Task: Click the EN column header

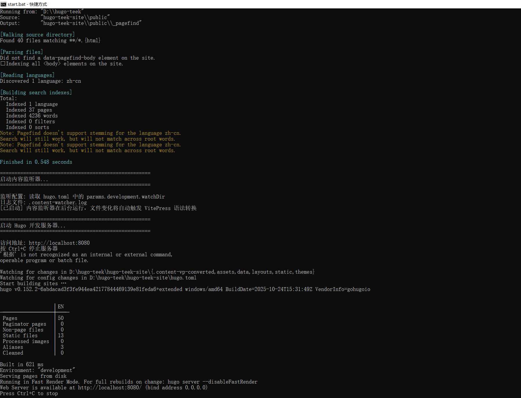Action: tap(61, 307)
